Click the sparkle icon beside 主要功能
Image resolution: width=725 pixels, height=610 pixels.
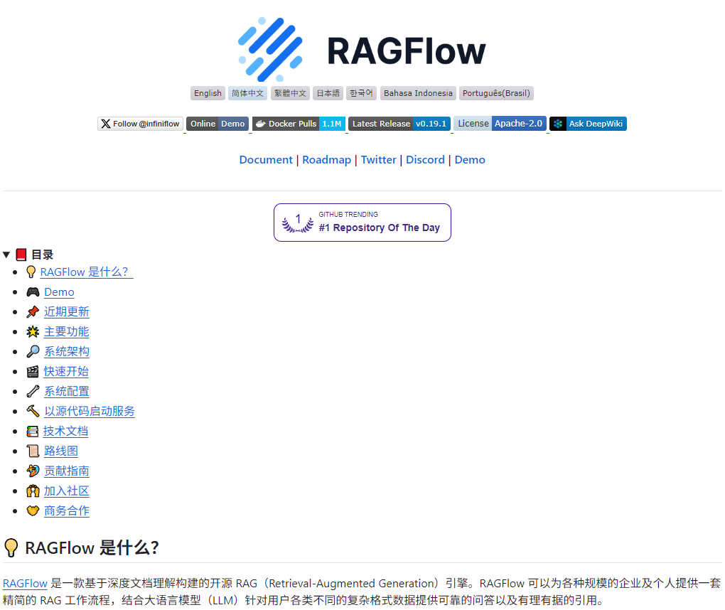33,331
